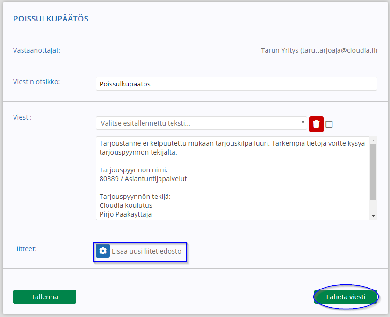390x317 pixels.
Task: Focus the Viestin otsikko input field
Action: (x=237, y=84)
